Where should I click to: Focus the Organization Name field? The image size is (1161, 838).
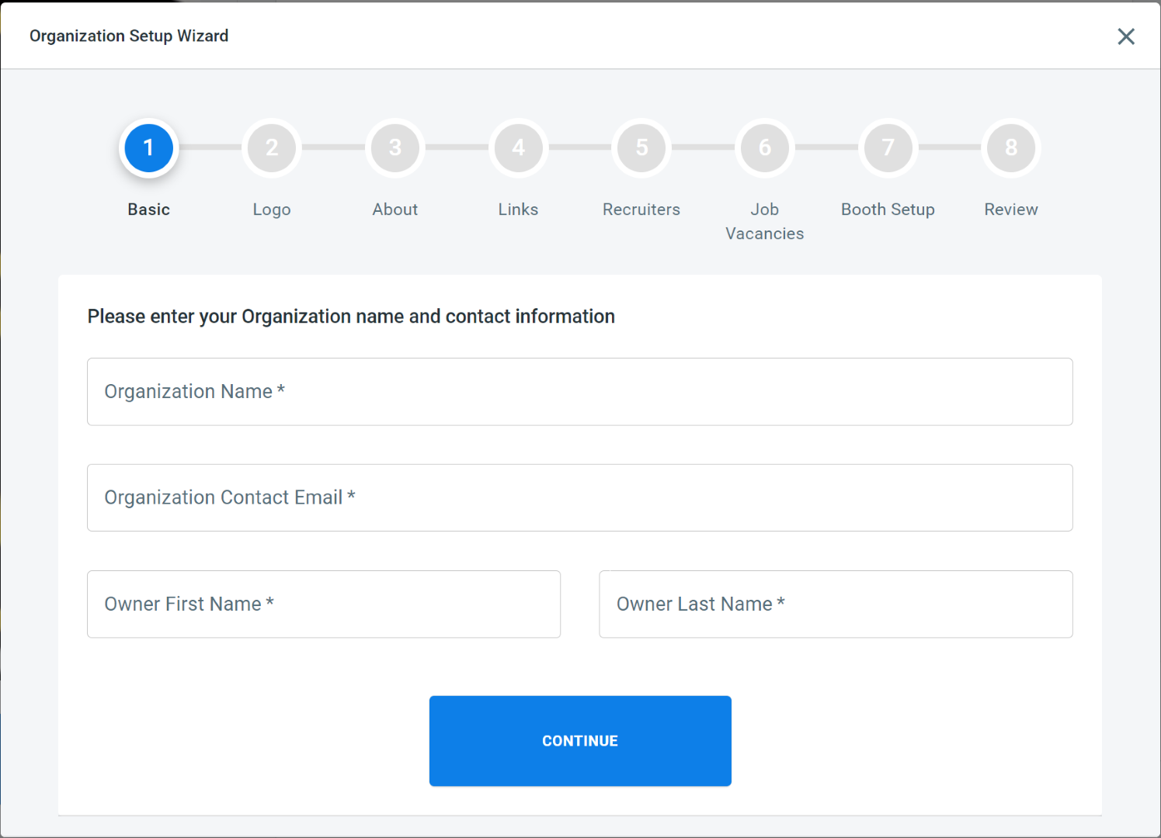(x=579, y=392)
